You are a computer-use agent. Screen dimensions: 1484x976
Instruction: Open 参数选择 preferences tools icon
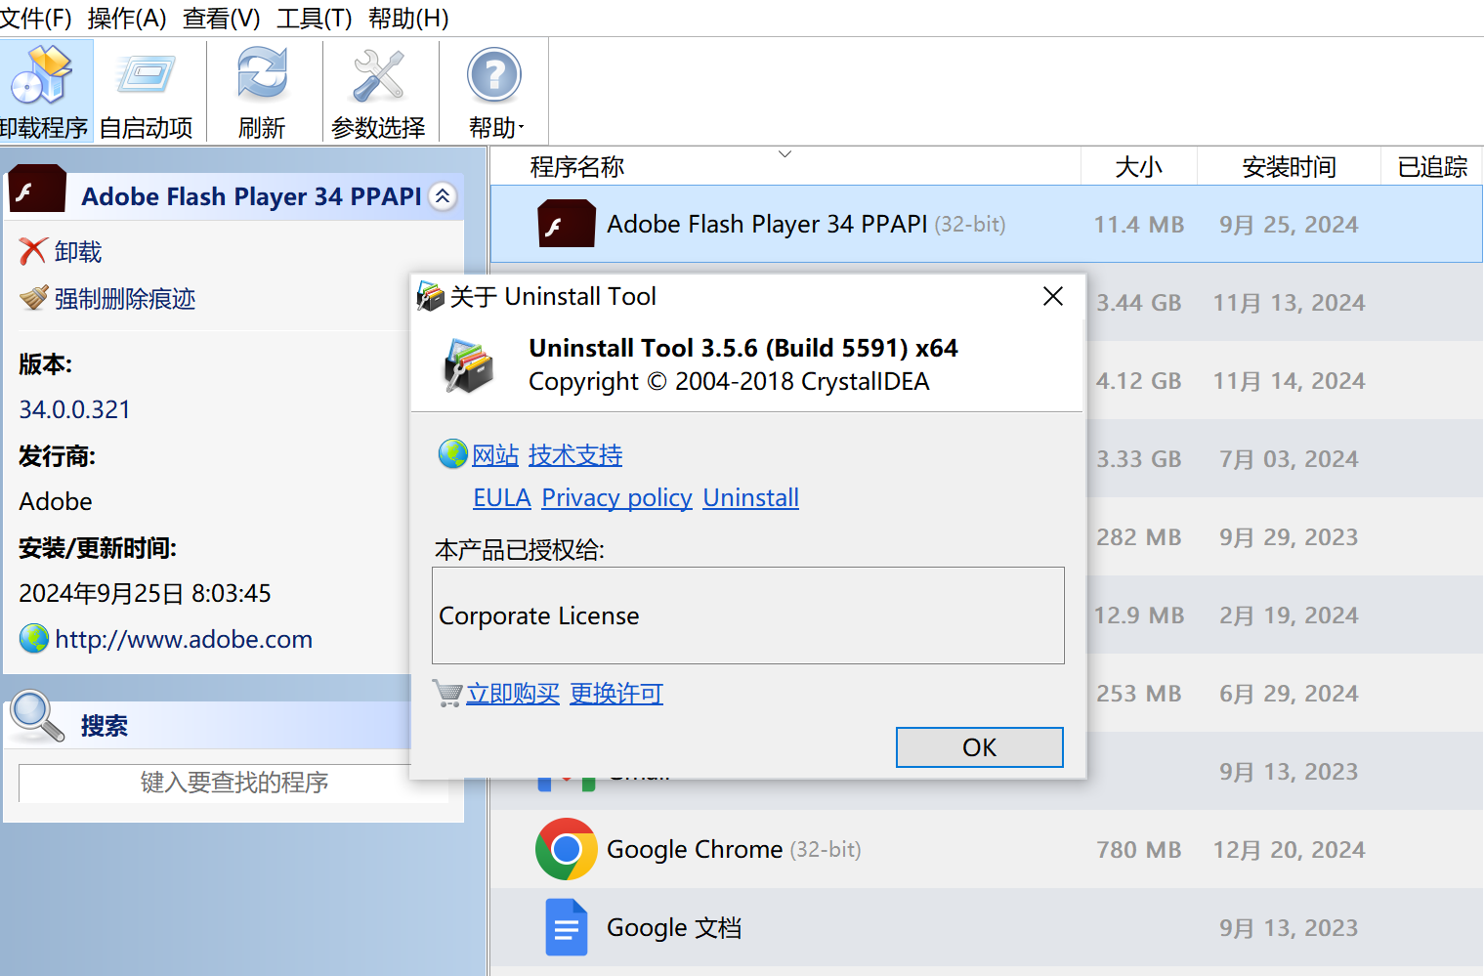tap(378, 75)
